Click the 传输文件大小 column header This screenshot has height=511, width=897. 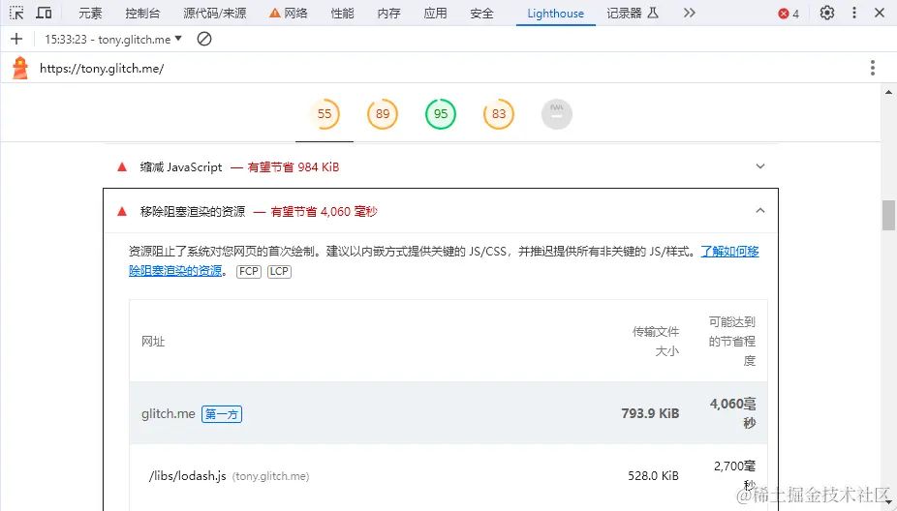[x=656, y=342]
